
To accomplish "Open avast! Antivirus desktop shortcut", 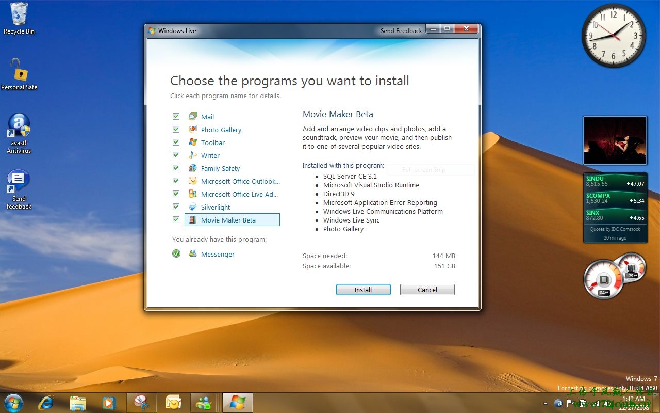I will point(19,134).
